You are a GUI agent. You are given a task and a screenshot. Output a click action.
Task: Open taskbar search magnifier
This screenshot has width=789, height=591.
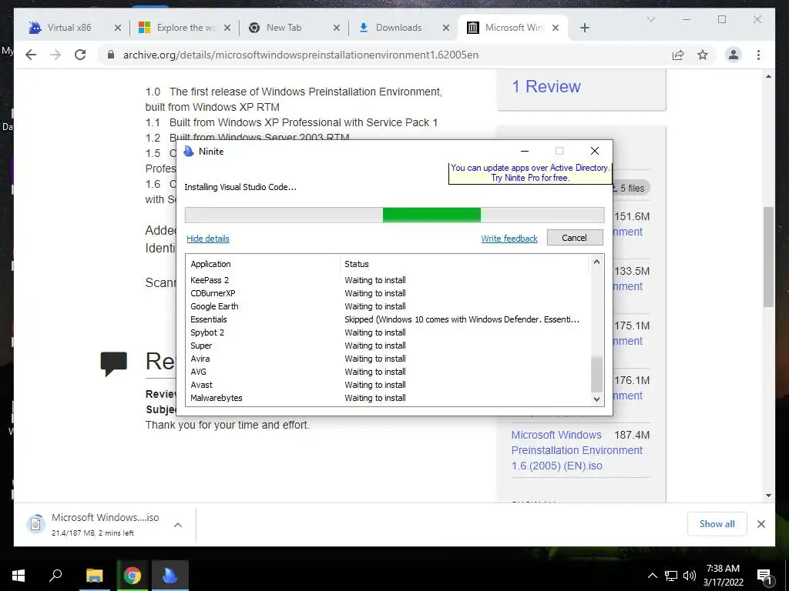(55, 576)
